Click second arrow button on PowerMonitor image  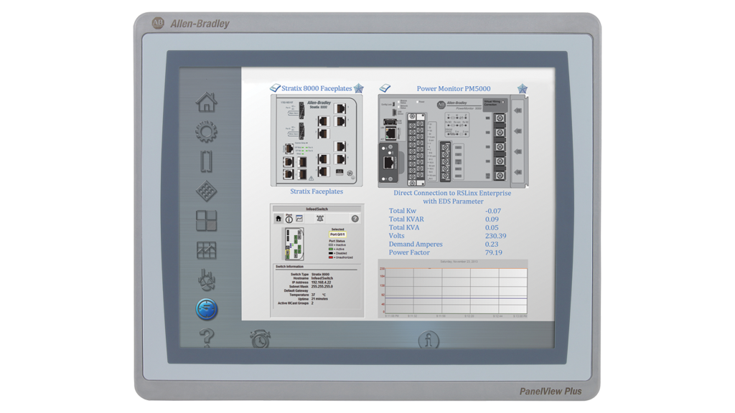[518, 131]
